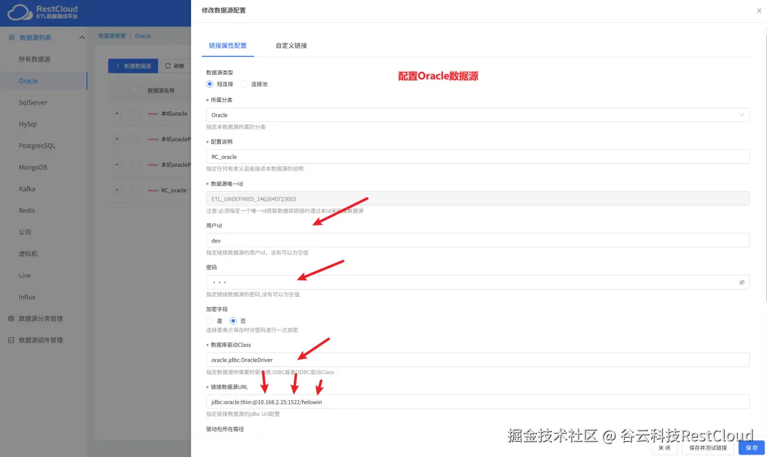The width and height of the screenshot is (767, 457).
Task: Click 数据源管理 breadcrumb link
Action: [x=112, y=36]
